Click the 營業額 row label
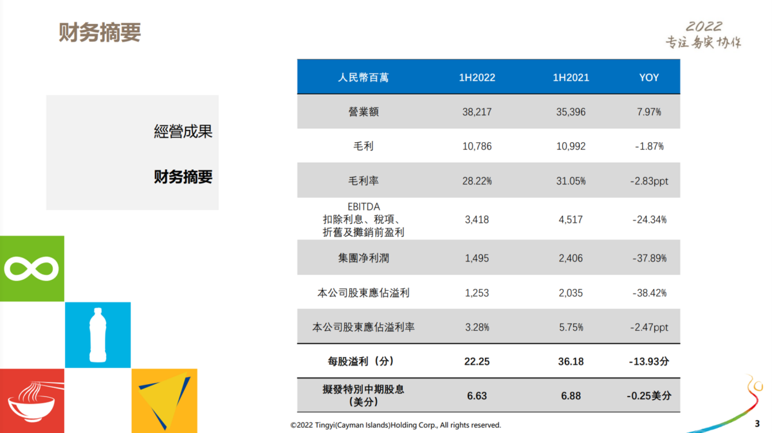Image resolution: width=772 pixels, height=433 pixels. point(363,112)
